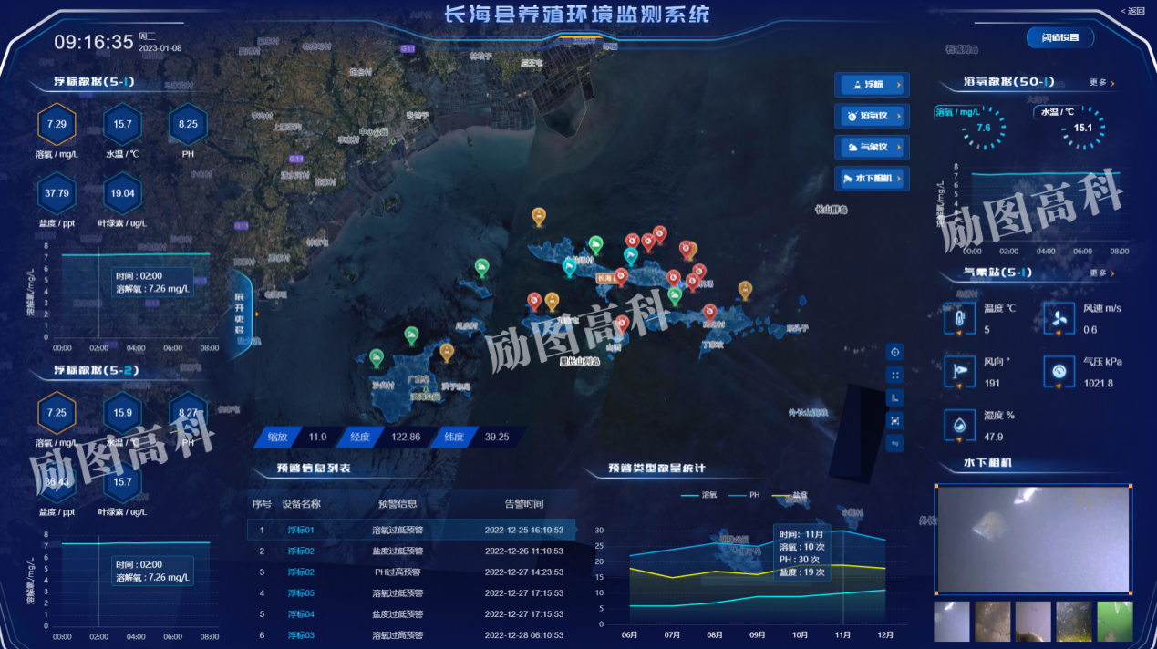Select the first underwater camera thumbnail
Screen dimensions: 1157x649
952,621
